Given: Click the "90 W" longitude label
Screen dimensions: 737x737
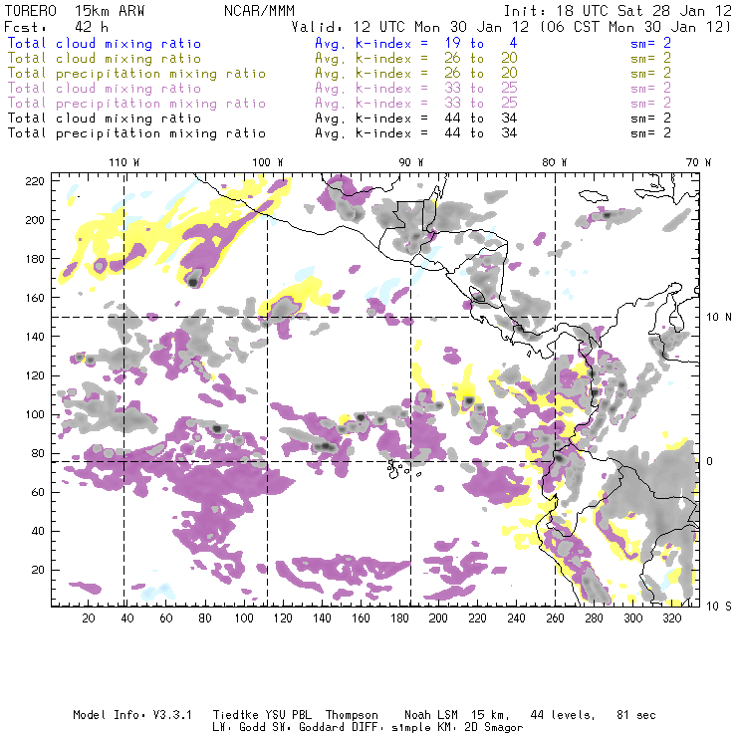Looking at the screenshot, I should point(411,162).
